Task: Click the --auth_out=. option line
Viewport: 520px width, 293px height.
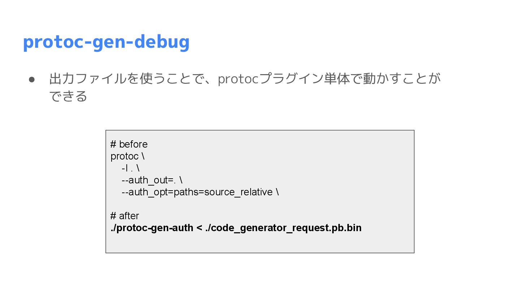Action: click(x=152, y=180)
